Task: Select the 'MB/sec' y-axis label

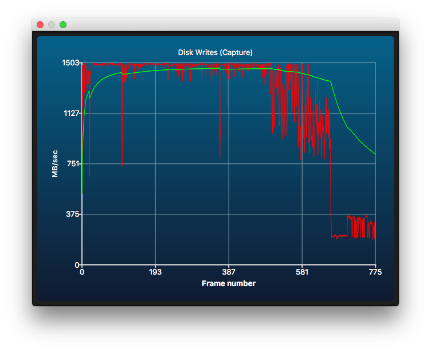Action: 55,163
